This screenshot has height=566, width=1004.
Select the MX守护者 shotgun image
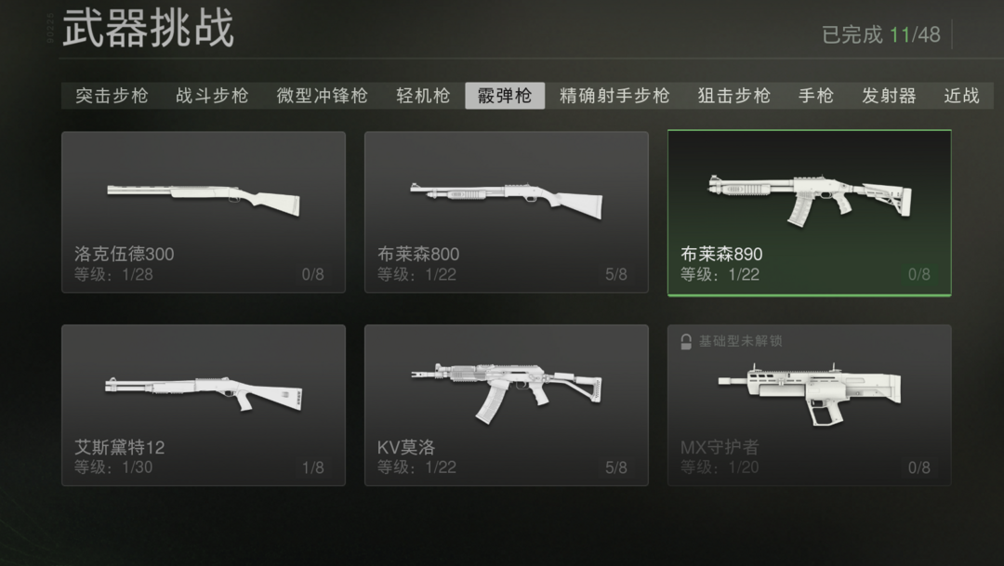(x=810, y=394)
